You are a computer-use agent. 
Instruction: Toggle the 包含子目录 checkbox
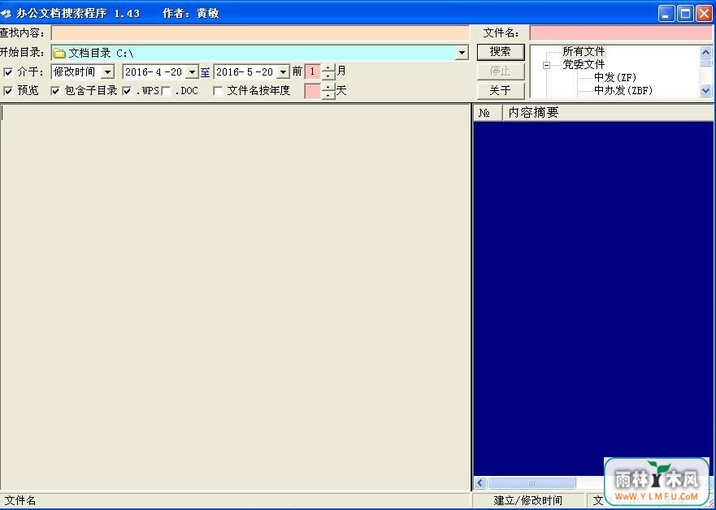click(55, 91)
